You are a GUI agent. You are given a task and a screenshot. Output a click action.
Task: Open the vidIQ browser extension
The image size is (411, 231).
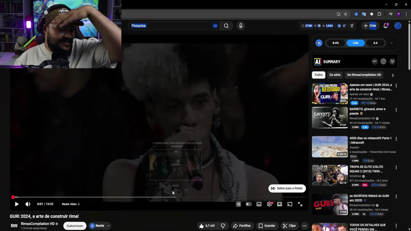pos(356,14)
